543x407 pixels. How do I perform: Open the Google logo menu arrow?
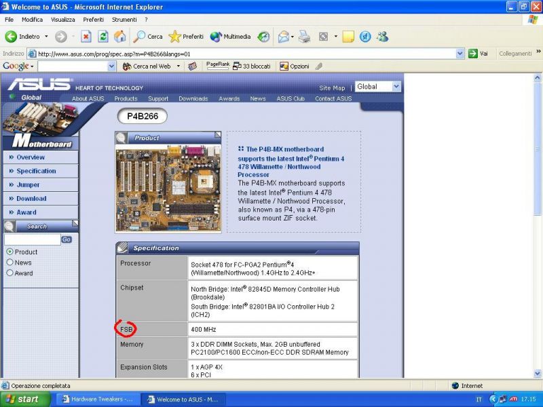tap(32, 66)
